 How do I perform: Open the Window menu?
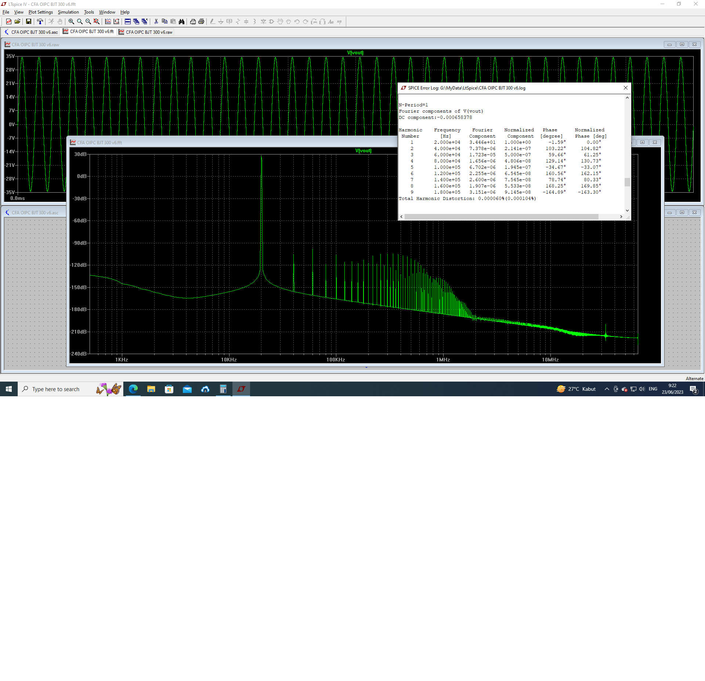(x=107, y=12)
